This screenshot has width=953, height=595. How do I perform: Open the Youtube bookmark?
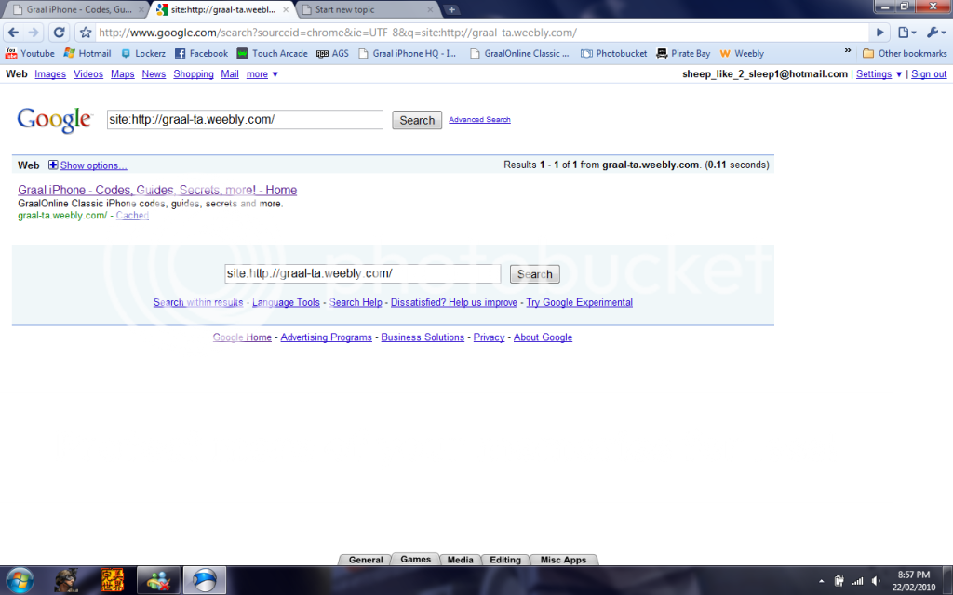coord(31,53)
